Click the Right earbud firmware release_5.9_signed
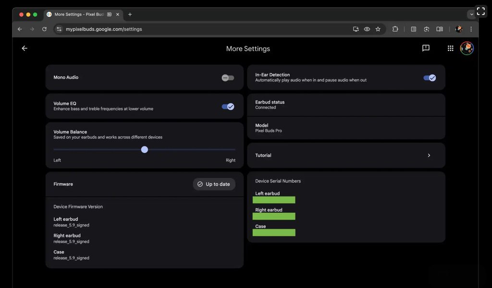 click(x=71, y=241)
